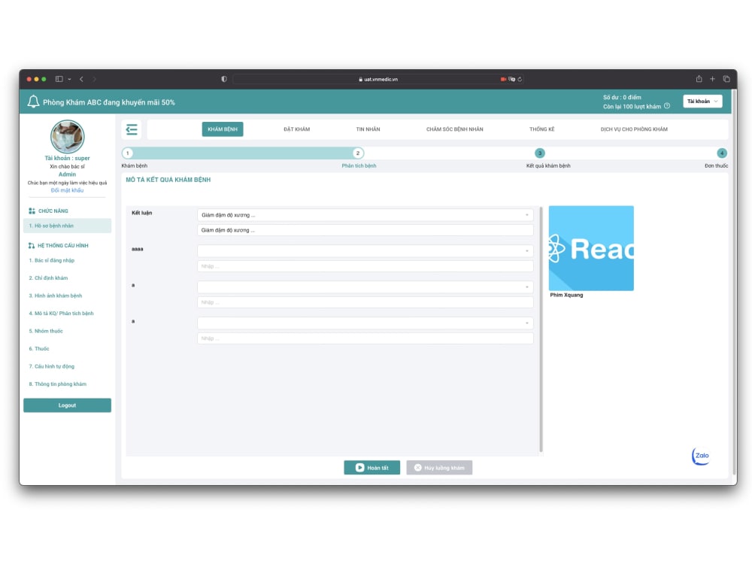This screenshot has width=752, height=564.
Task: Click the Safari address bar uat.vnmedic.vn
Action: pyautogui.click(x=378, y=79)
